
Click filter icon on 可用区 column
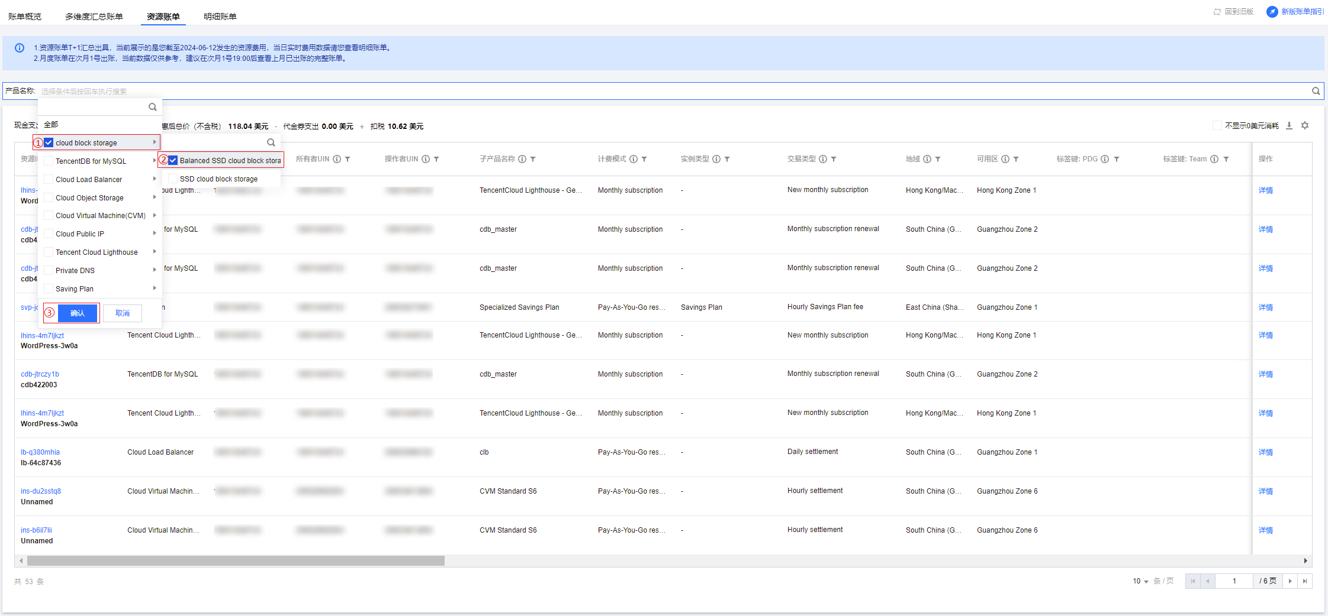point(1016,159)
